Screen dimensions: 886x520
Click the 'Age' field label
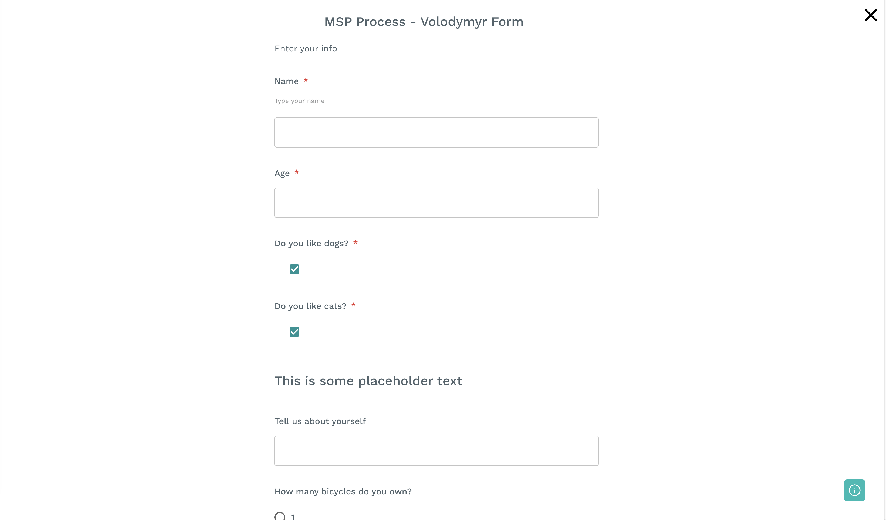[x=282, y=173]
